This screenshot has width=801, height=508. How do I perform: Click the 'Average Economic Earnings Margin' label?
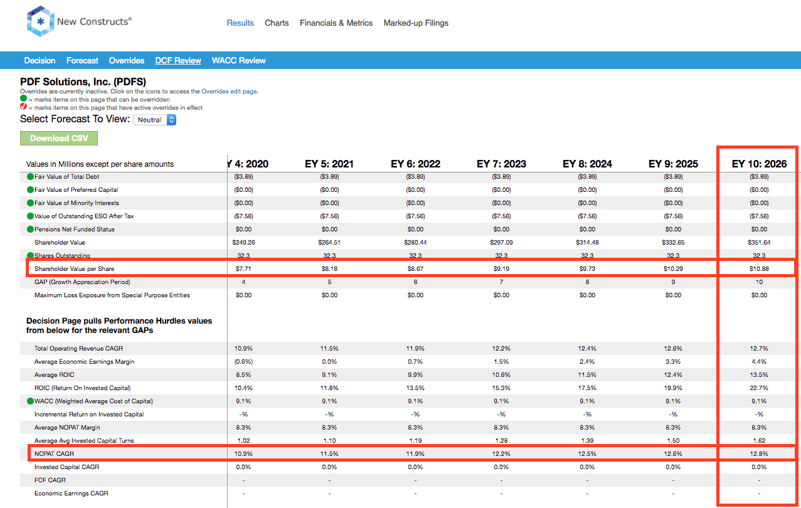click(84, 361)
